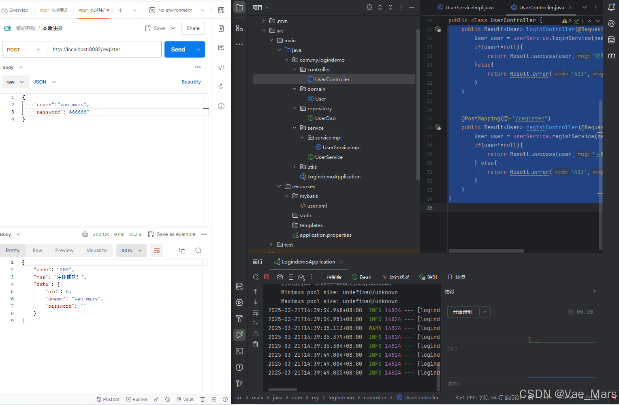Click the request URL input field
The image size is (619, 405).
click(x=105, y=49)
